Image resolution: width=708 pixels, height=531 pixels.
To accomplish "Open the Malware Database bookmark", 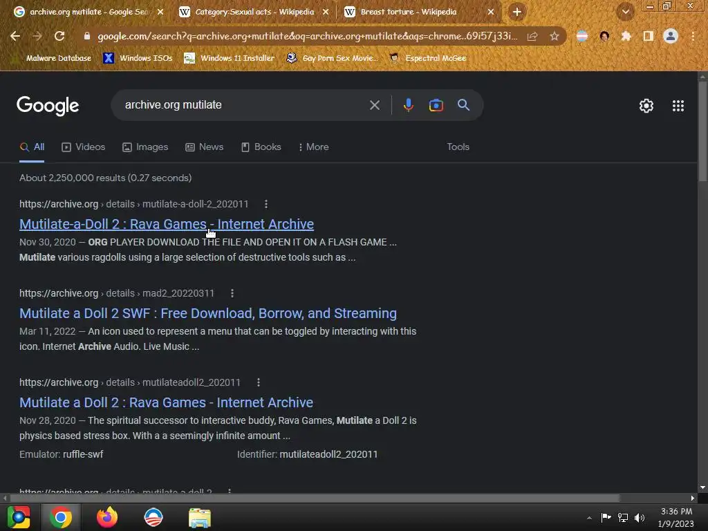I will click(53, 58).
